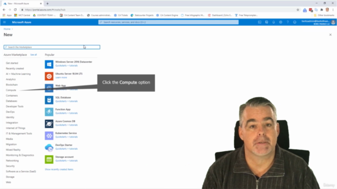The image size is (337, 189).
Task: Select Internet of Things category
Action: click(x=15, y=128)
